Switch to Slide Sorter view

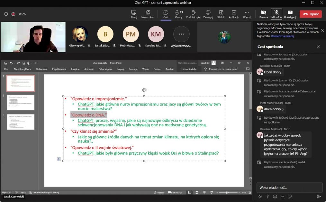197,192
